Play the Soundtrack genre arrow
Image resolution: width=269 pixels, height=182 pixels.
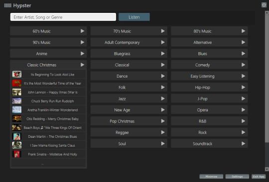click(243, 144)
